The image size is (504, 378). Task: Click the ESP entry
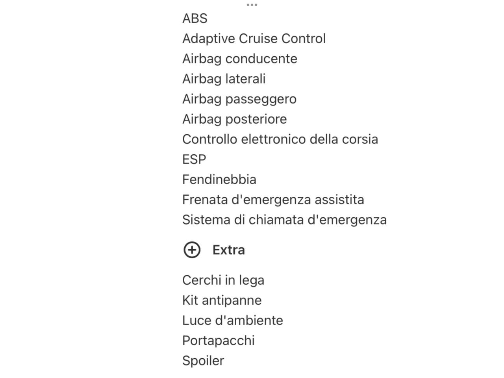pyautogui.click(x=194, y=159)
